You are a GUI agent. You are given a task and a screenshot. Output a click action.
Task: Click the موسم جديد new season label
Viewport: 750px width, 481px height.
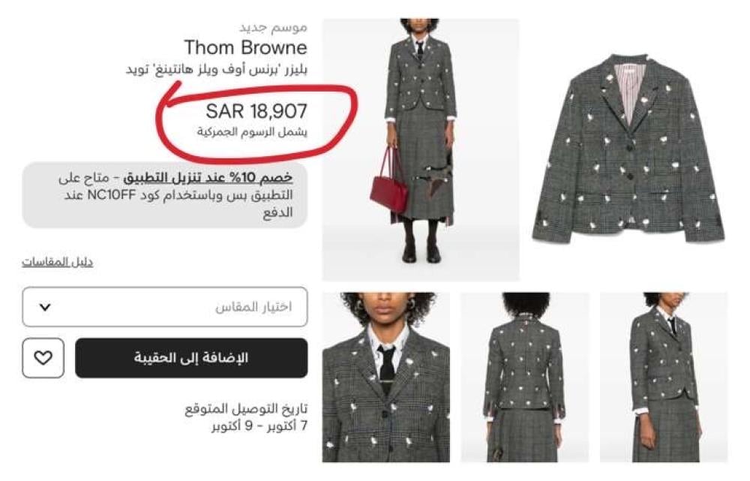coord(273,27)
